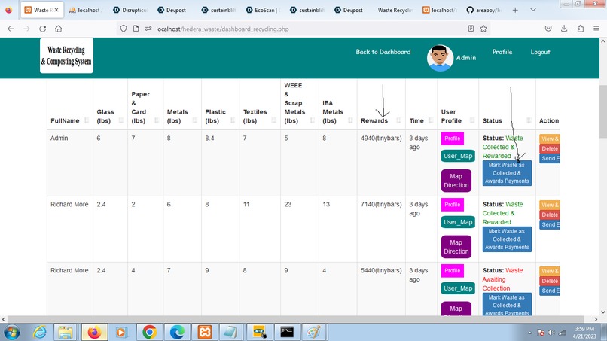Sort table by Textiles (lbs) column
The image size is (607, 341).
pyautogui.click(x=259, y=116)
